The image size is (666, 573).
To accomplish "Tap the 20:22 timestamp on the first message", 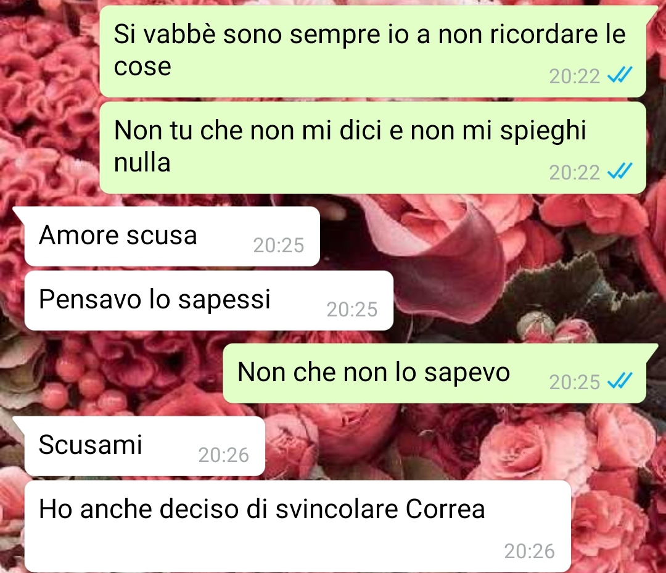I will click(574, 76).
